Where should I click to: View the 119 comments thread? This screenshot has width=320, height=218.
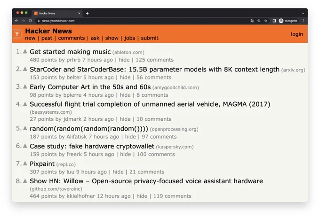click(x=172, y=196)
